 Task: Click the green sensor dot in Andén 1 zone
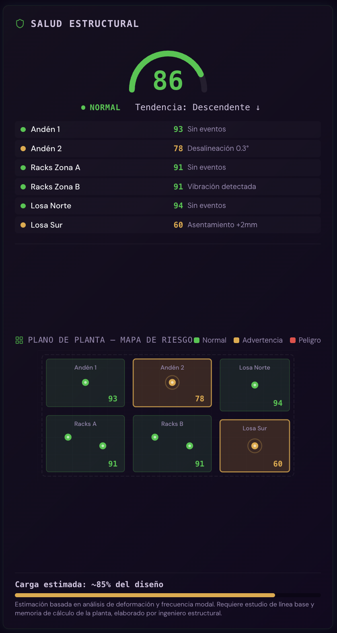point(85,382)
